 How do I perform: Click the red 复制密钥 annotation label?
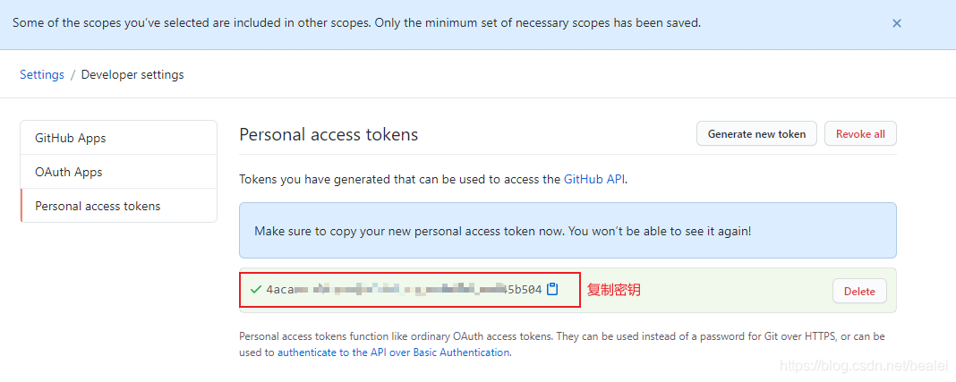coord(614,290)
